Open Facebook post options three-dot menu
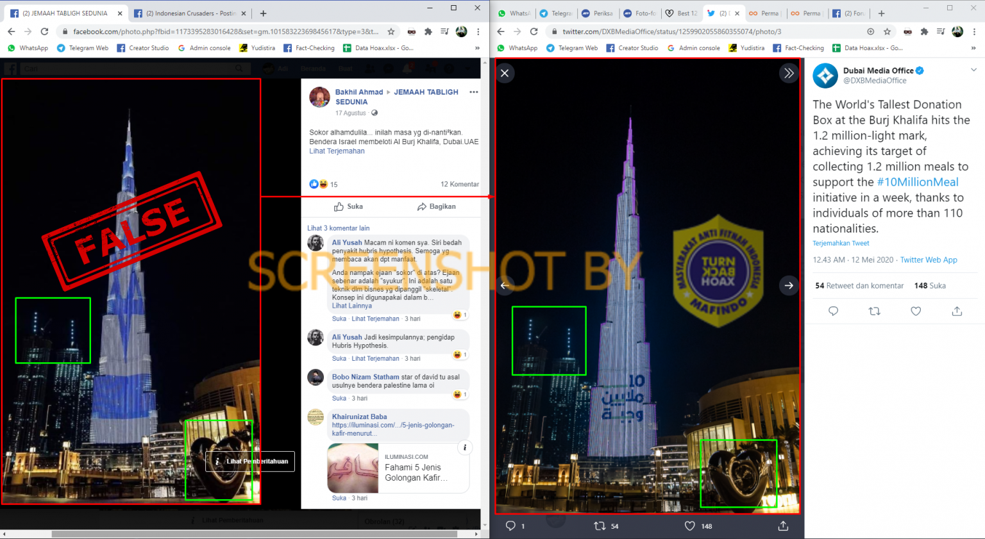This screenshot has width=985, height=539. click(x=474, y=92)
